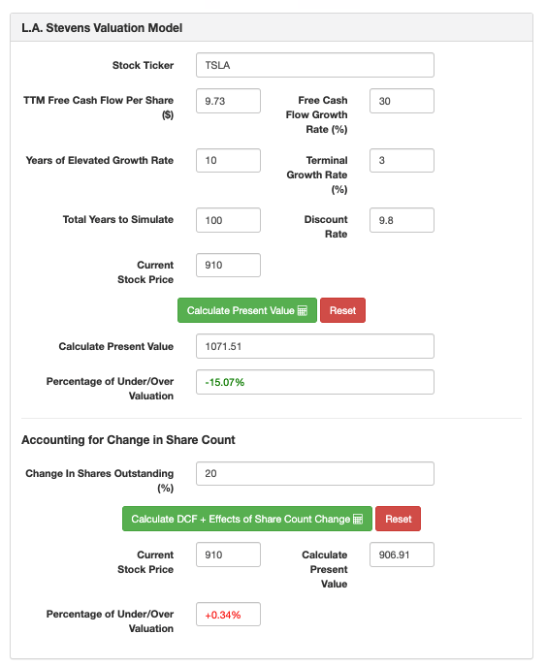Image resolution: width=547 pixels, height=666 pixels.
Task: Click the Reset button beside Calculate Present Value
Action: click(342, 310)
